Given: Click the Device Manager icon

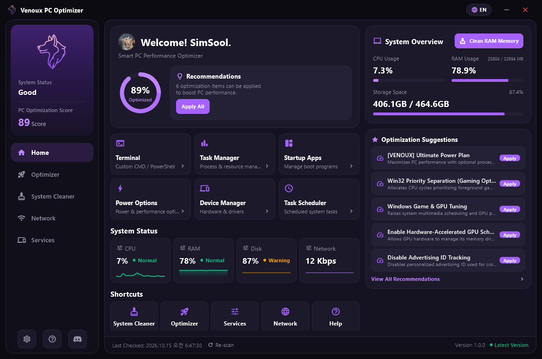Looking at the screenshot, I should pyautogui.click(x=204, y=188).
